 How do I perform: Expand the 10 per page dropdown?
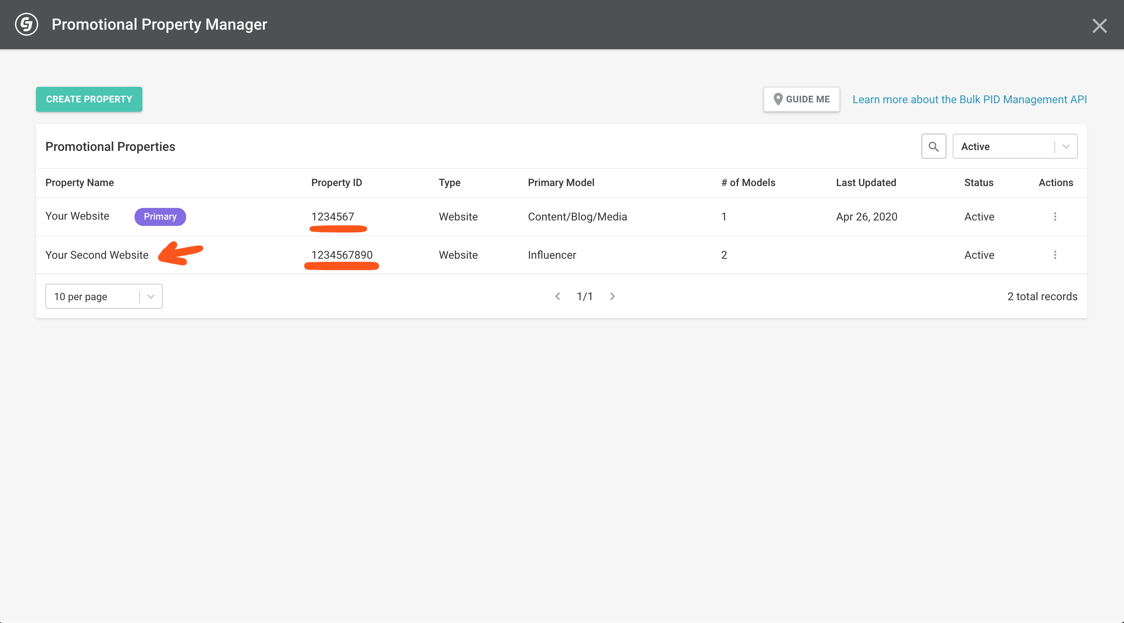pos(104,297)
